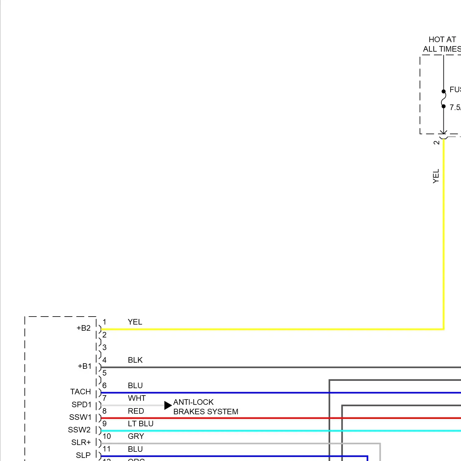The height and width of the screenshot is (461, 461).
Task: Select the "BLK" wire color label
Action: tap(135, 360)
